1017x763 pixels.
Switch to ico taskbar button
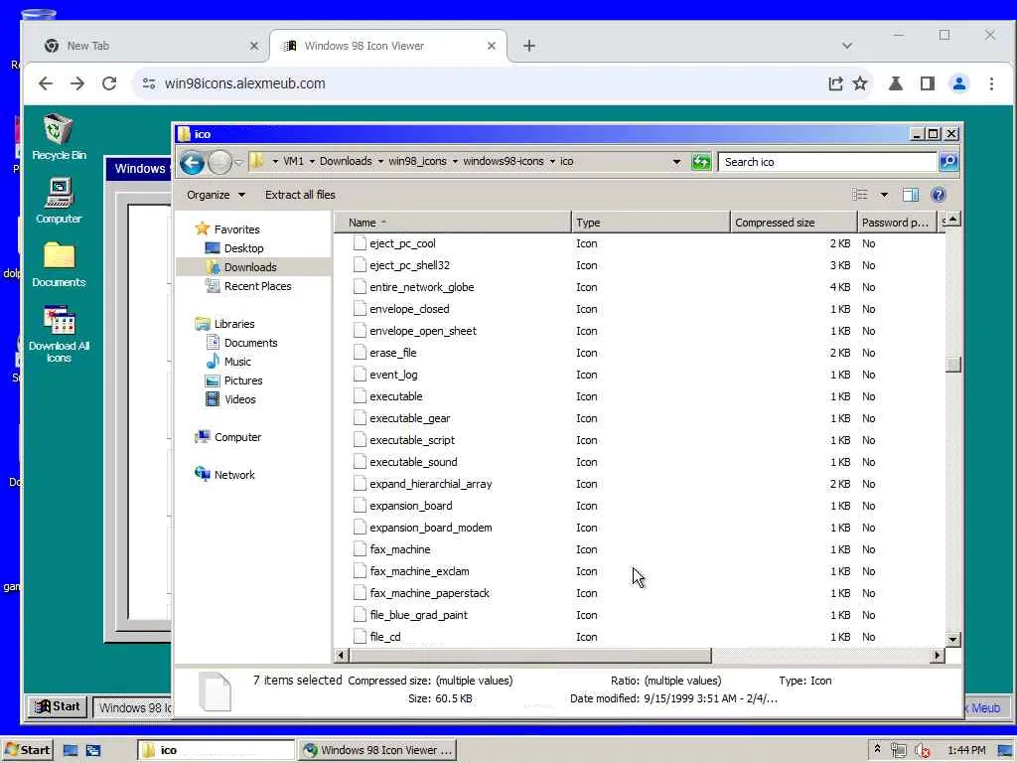click(x=216, y=751)
